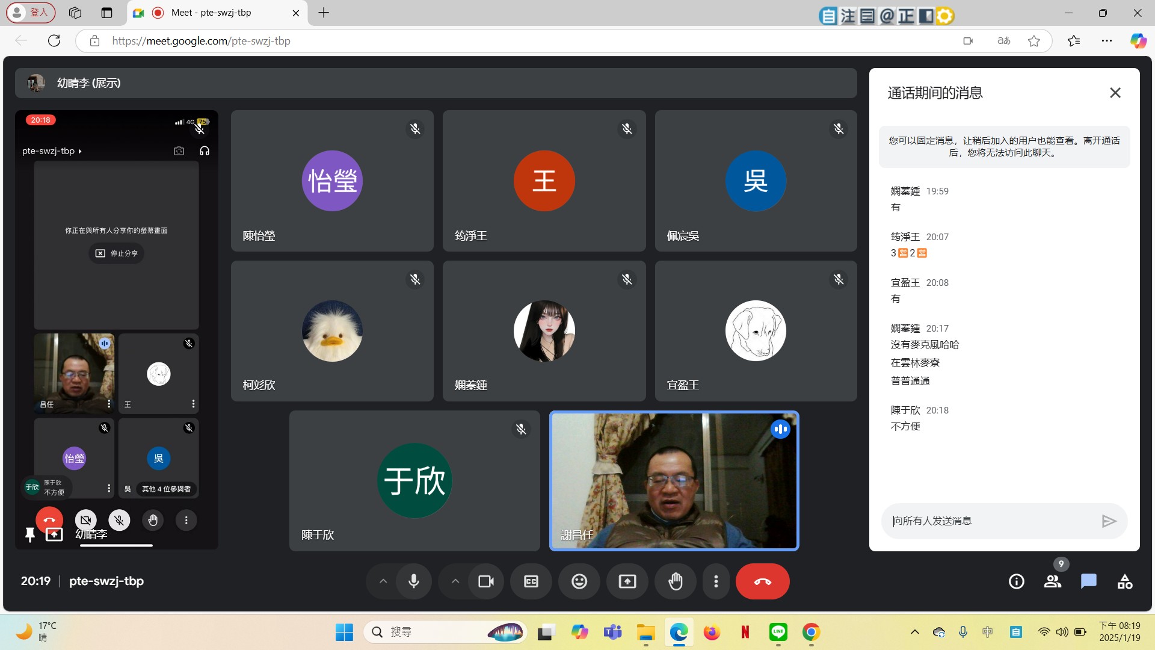Click the 登入 sign-in profile button
The height and width of the screenshot is (650, 1155).
point(31,13)
